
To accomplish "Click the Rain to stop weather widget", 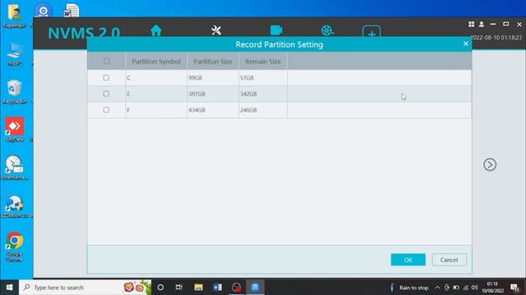I will tap(409, 288).
